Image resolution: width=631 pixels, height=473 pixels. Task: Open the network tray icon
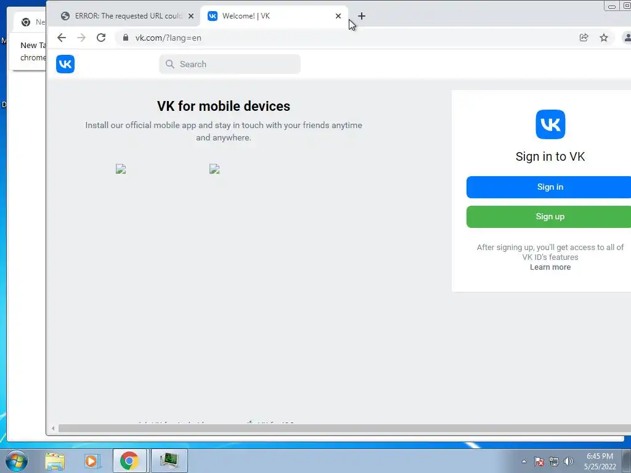click(554, 461)
